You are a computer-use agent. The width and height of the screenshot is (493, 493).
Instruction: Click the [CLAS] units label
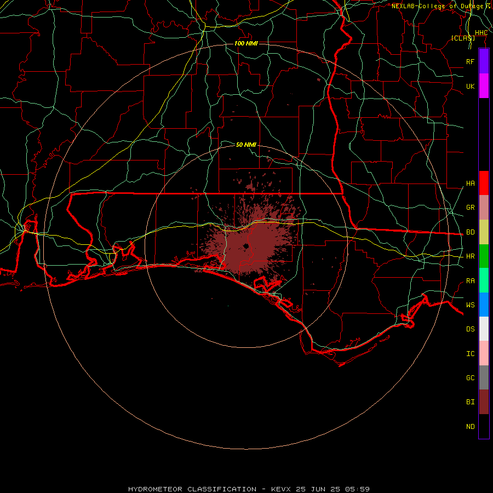[463, 38]
